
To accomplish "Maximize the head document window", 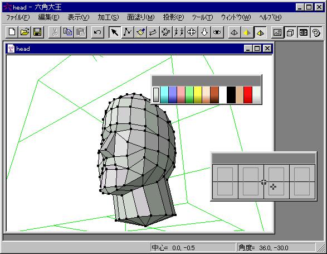I will pyautogui.click(x=257, y=49).
